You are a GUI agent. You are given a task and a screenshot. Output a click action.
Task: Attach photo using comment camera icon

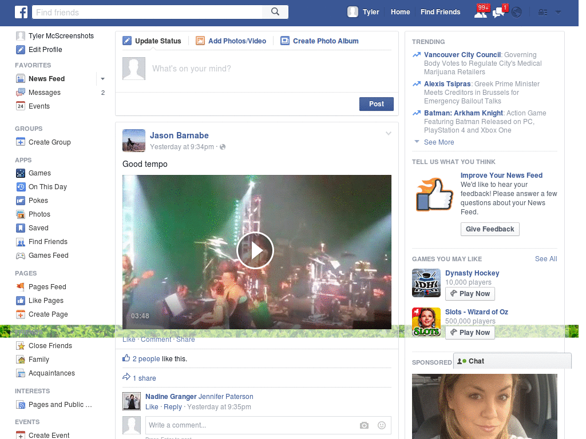pyautogui.click(x=364, y=425)
